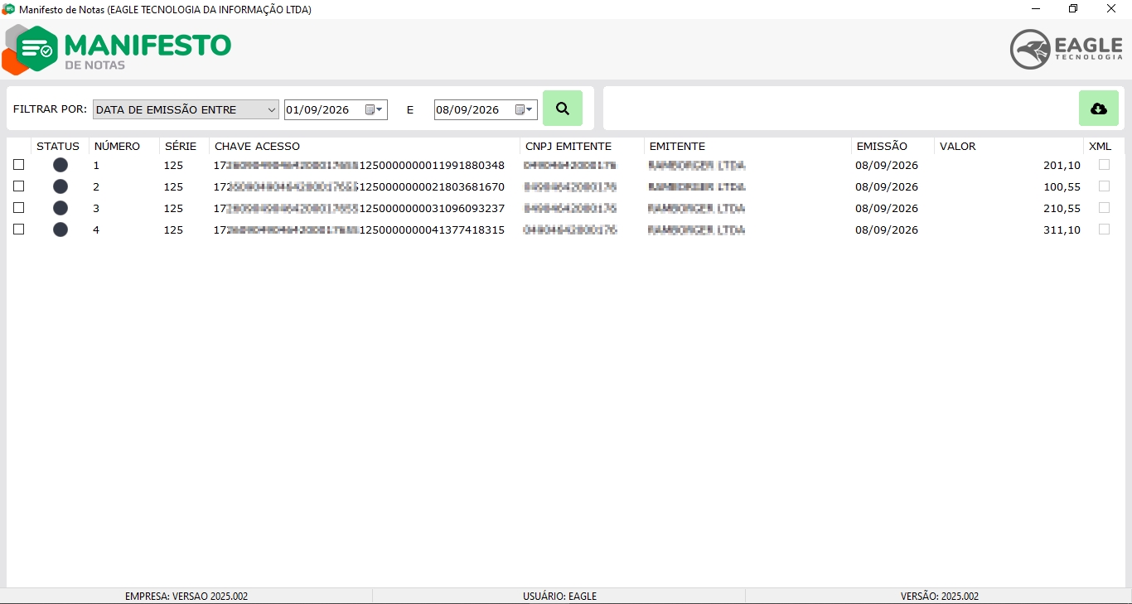Click the XML column header
Viewport: 1132px width, 604px height.
pos(1104,147)
